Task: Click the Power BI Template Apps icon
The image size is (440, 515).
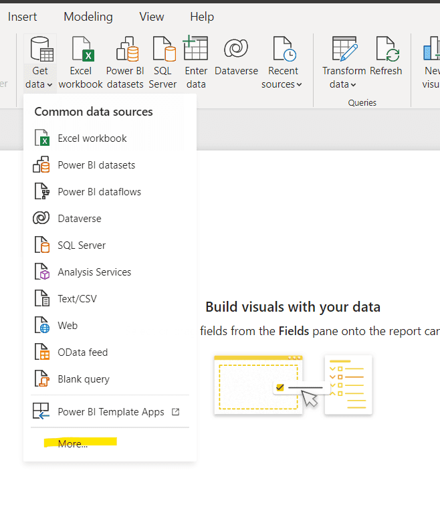Action: (x=41, y=411)
